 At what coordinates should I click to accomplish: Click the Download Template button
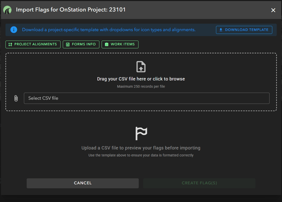point(244,30)
